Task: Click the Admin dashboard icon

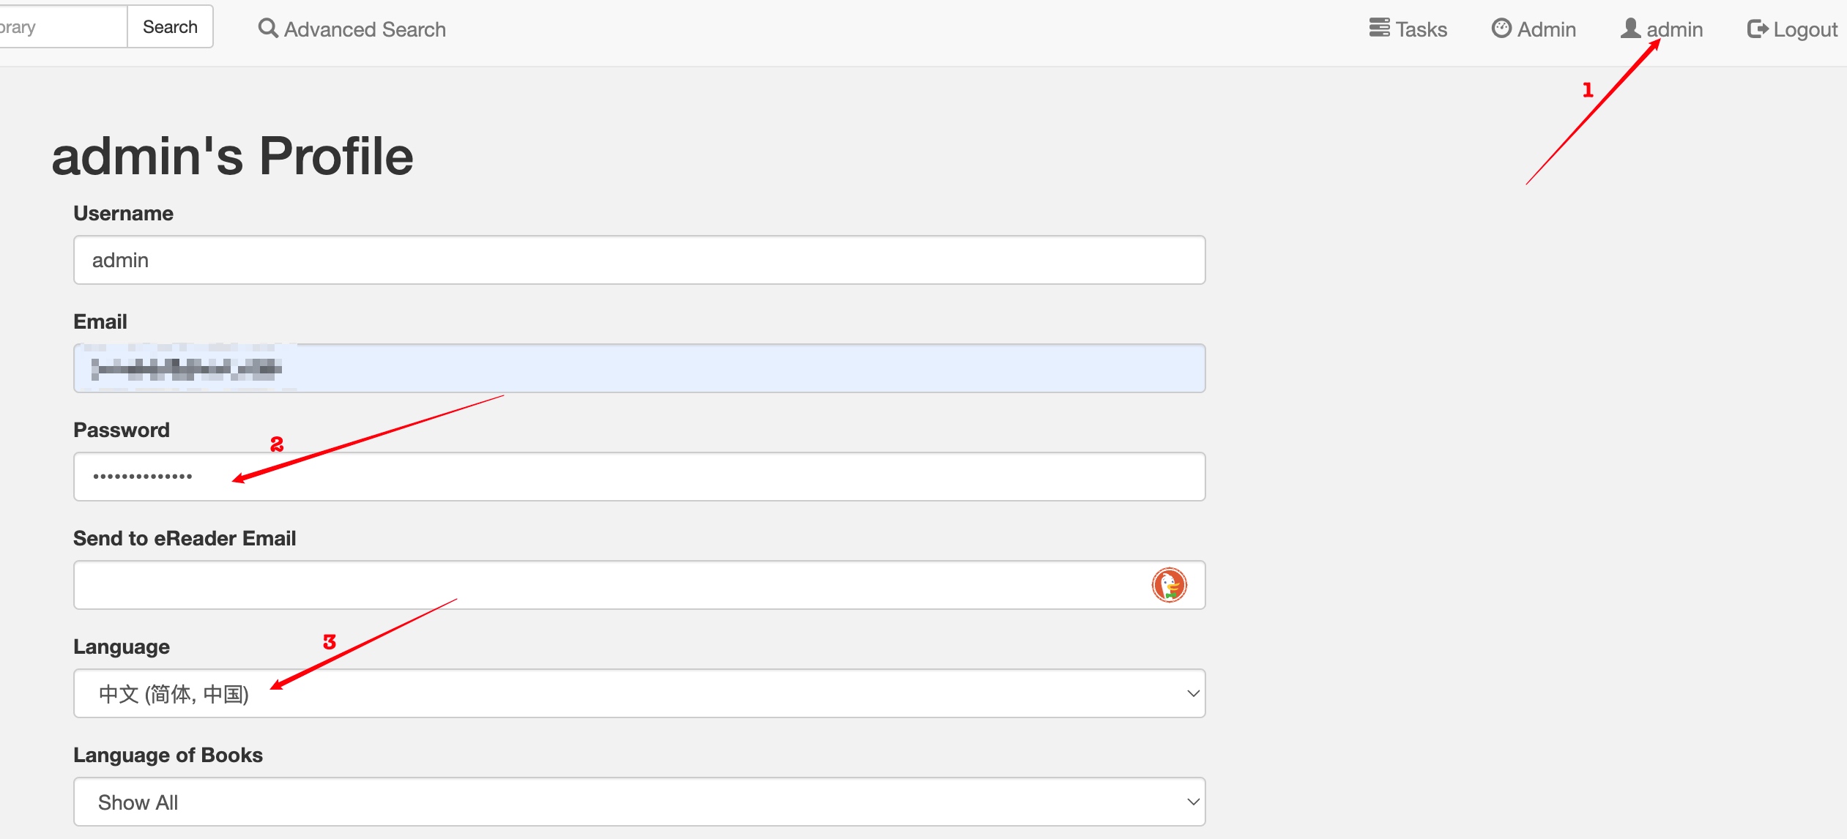Action: (1501, 28)
